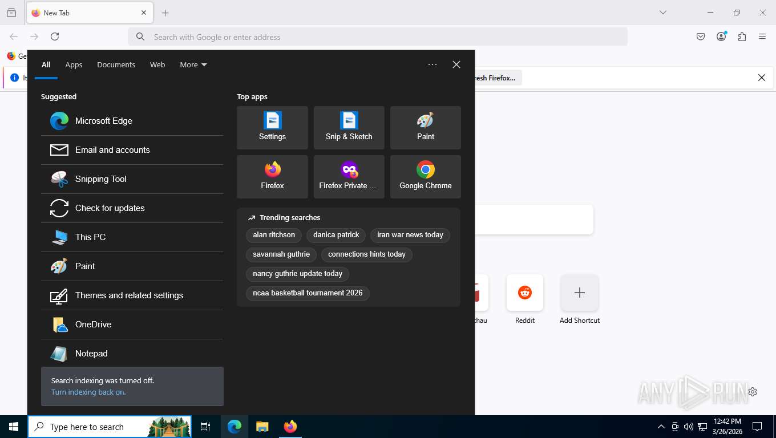Launch Snipping Tool from Suggested list

point(132,179)
